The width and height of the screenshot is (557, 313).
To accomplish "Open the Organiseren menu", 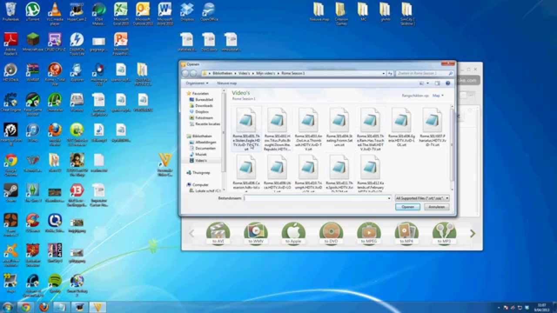I will tap(197, 83).
